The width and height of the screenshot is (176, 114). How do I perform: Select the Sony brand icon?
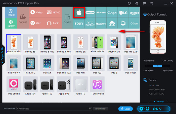pos(79,23)
